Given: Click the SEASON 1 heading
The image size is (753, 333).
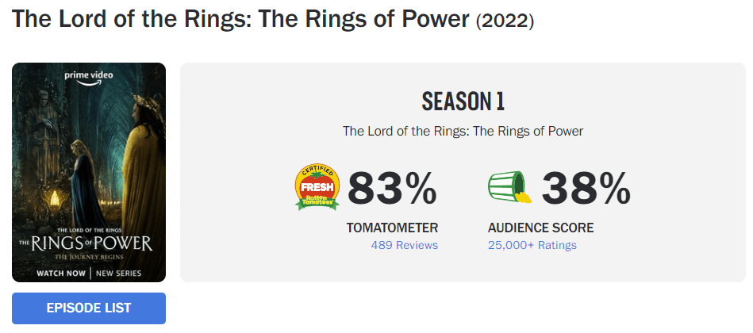Looking at the screenshot, I should [x=463, y=101].
